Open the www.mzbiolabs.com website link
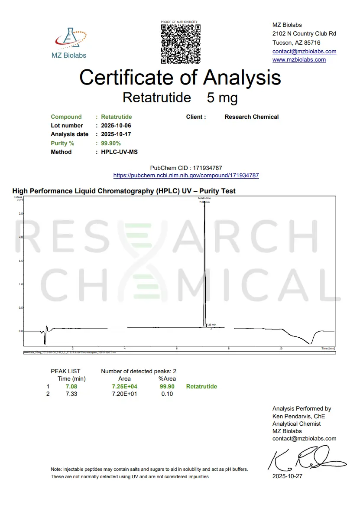This screenshot has height=512, width=360. tap(299, 59)
